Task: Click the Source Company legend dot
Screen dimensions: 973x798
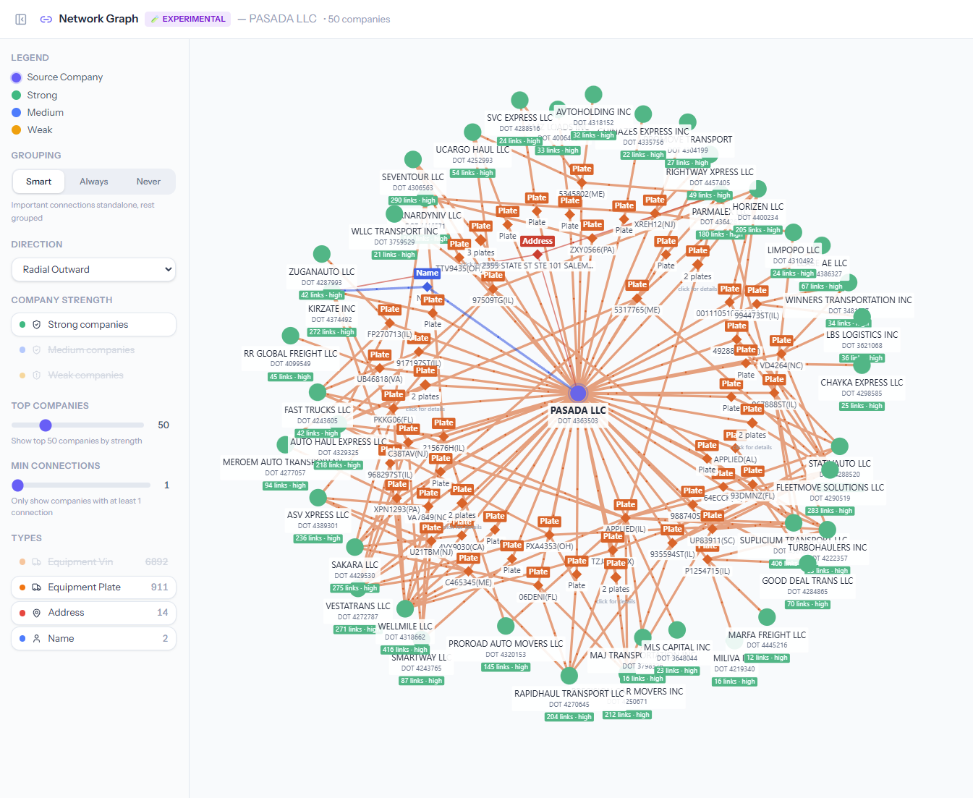Action: click(15, 77)
